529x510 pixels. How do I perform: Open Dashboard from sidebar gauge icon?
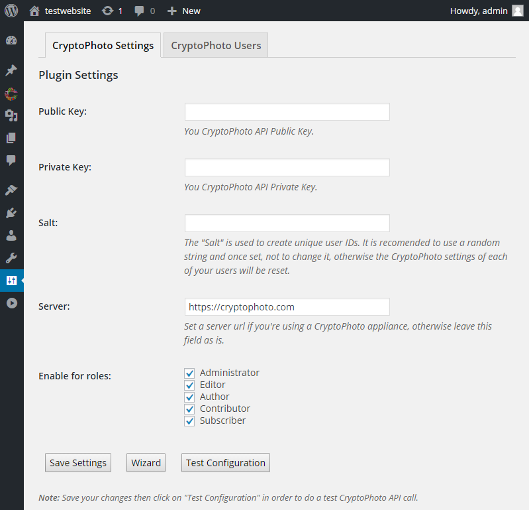coord(11,40)
